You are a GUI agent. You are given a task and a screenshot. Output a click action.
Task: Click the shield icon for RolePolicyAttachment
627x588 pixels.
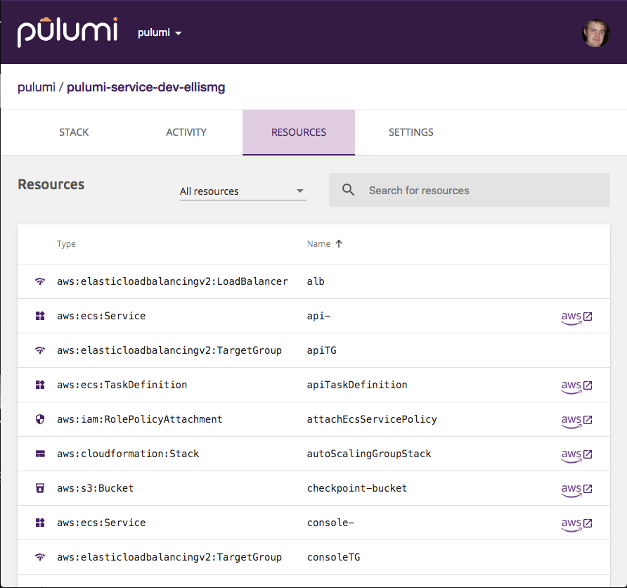pos(40,419)
